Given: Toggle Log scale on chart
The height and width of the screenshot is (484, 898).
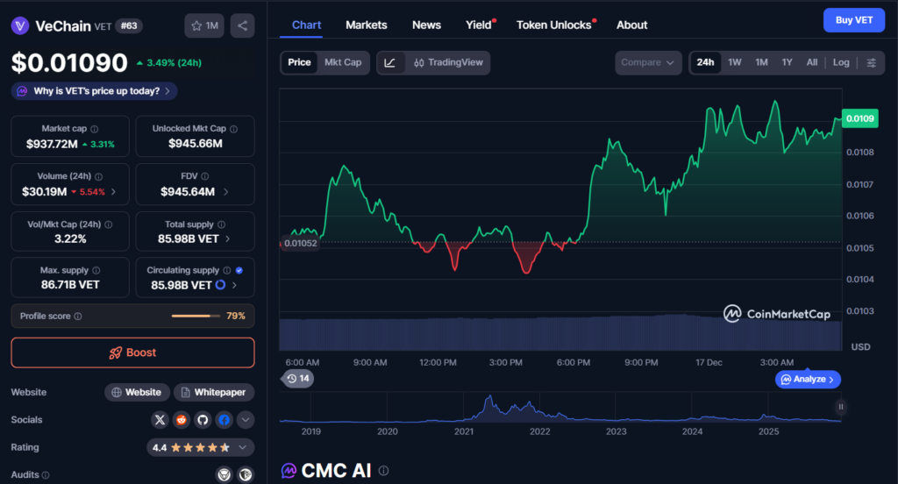Looking at the screenshot, I should pyautogui.click(x=841, y=62).
